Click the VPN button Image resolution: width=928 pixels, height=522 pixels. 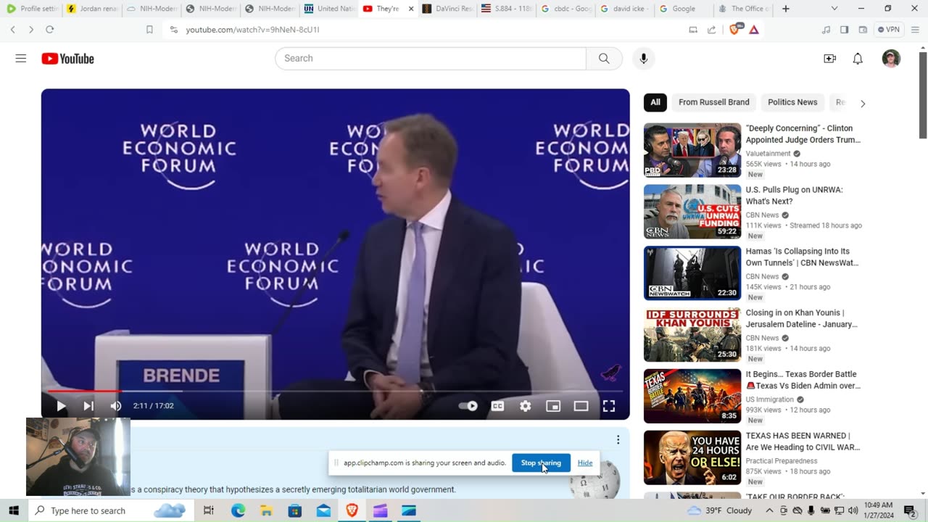[x=889, y=30]
